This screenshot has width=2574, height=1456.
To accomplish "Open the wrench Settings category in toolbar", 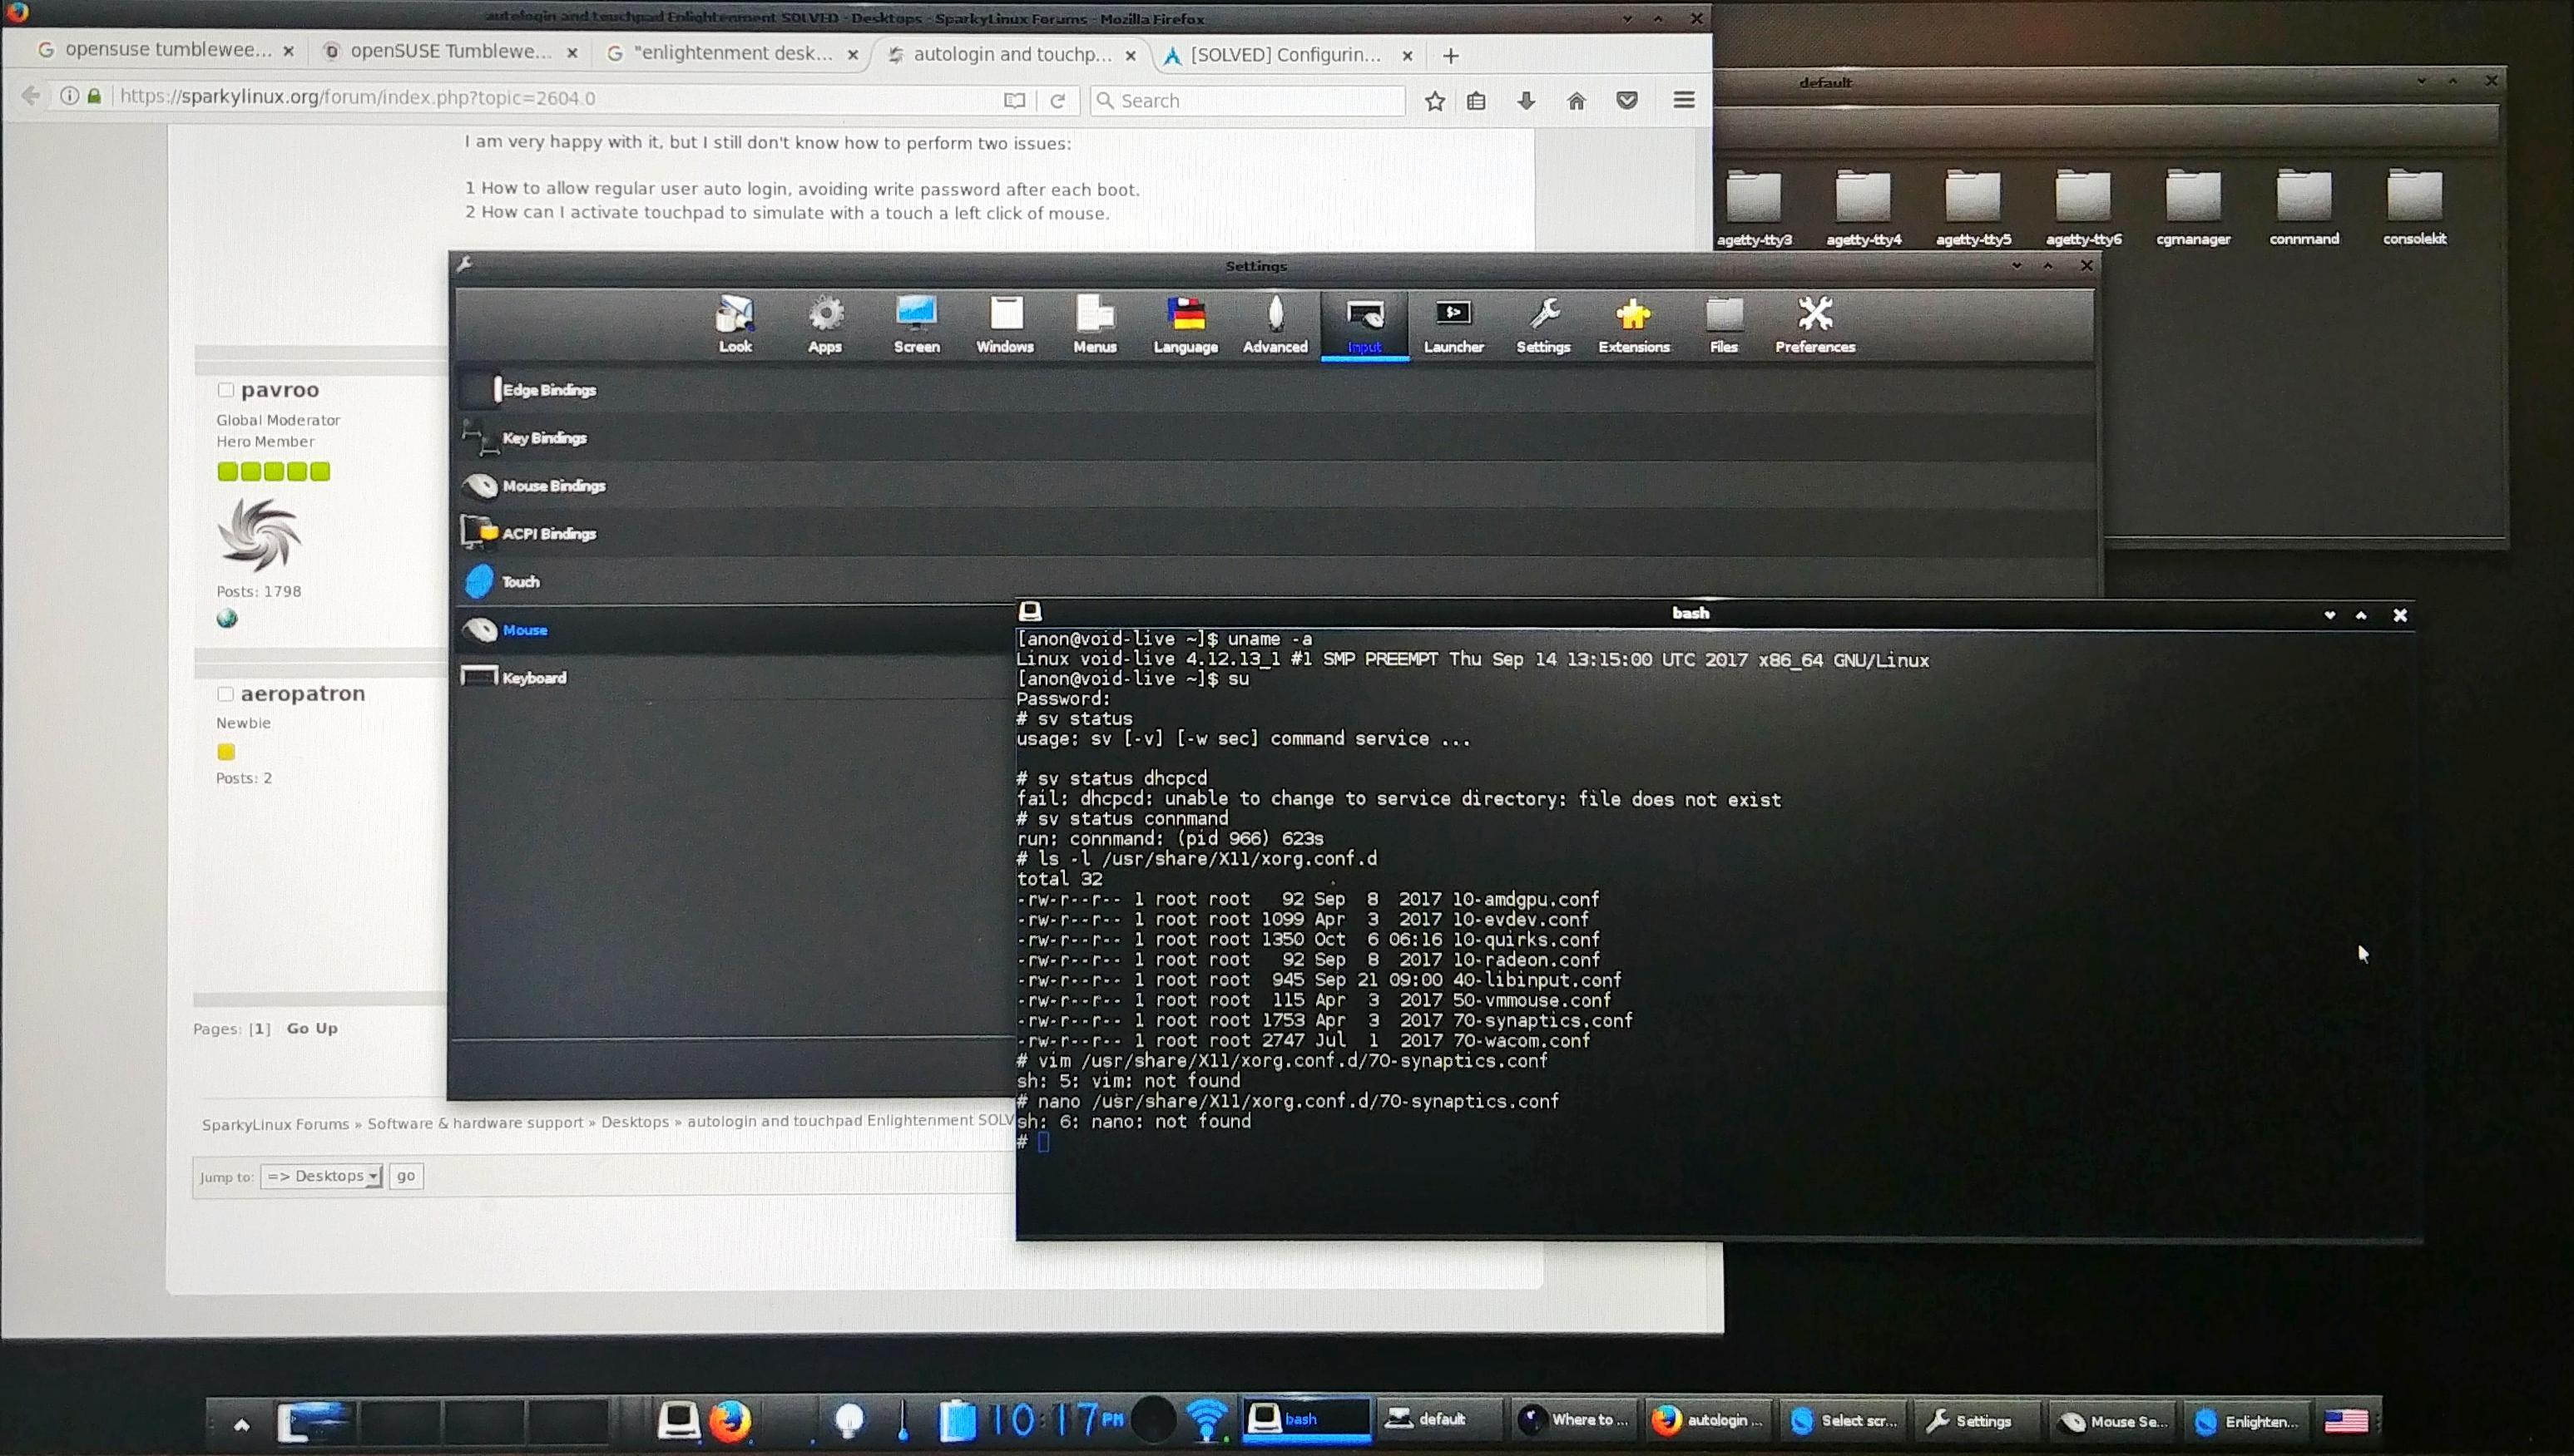I will click(1543, 325).
